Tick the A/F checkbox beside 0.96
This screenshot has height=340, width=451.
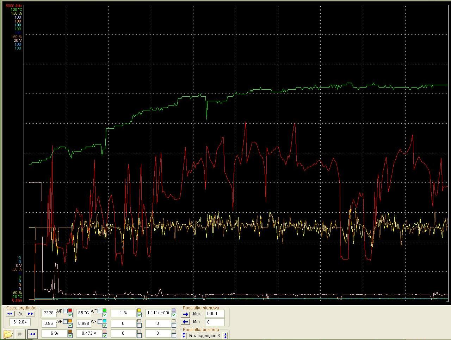coord(66,321)
